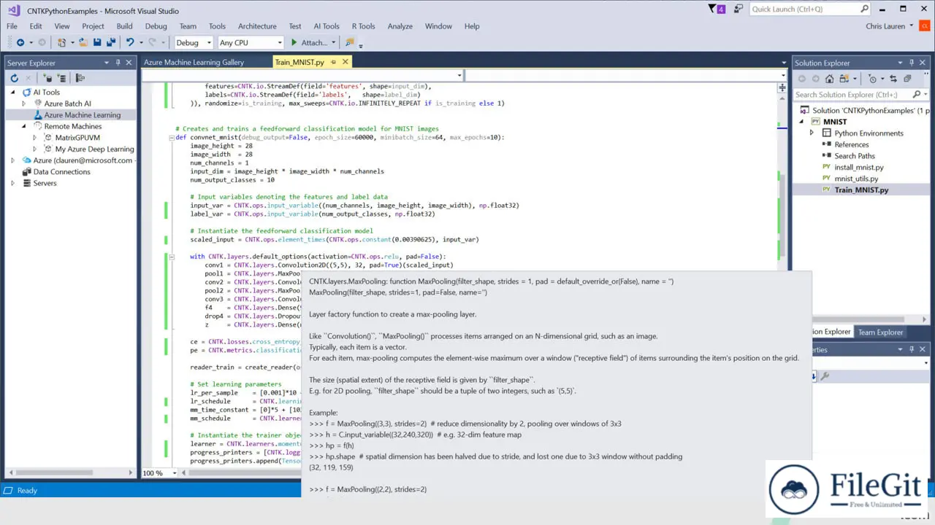Viewport: 935px width, 525px height.
Task: Click the Connect to Server icon in Server Explorer
Action: pos(62,78)
